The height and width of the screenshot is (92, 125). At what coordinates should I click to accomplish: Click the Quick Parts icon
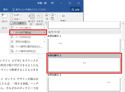47,15
